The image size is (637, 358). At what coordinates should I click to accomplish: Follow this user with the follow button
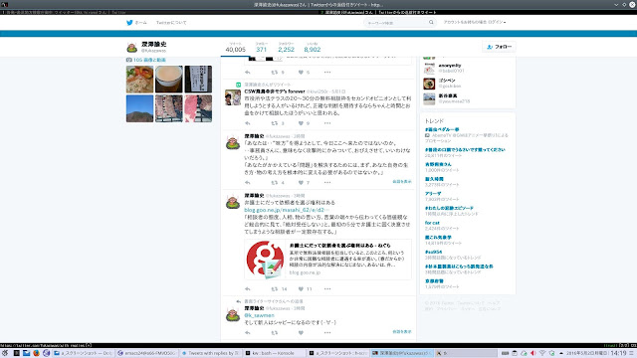(499, 47)
